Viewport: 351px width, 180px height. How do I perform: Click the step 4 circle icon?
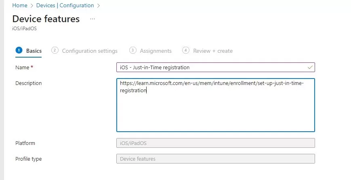tap(186, 50)
